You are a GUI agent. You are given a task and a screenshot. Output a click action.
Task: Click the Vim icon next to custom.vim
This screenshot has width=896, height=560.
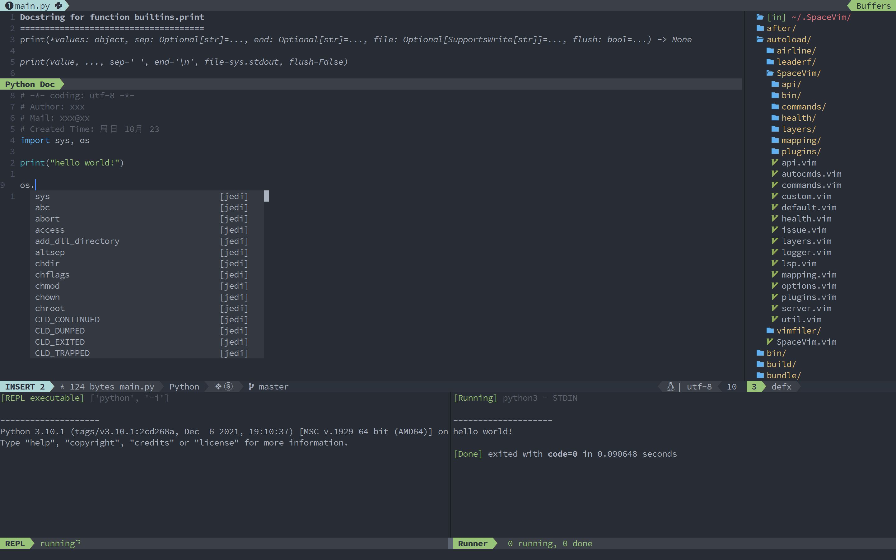pos(775,196)
